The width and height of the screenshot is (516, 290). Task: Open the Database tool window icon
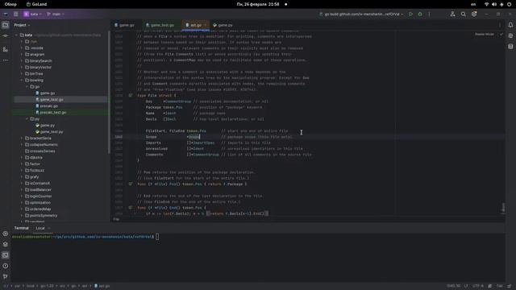(510, 47)
